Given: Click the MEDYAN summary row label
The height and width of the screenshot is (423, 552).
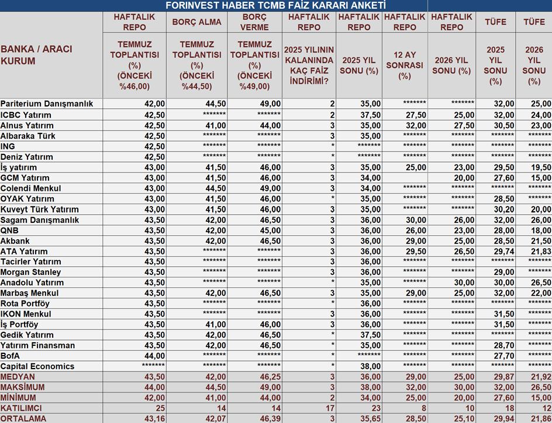Looking at the screenshot, I should [x=18, y=377].
